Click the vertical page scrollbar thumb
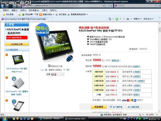Viewport: 161px width, 121px height. pyautogui.click(x=159, y=30)
